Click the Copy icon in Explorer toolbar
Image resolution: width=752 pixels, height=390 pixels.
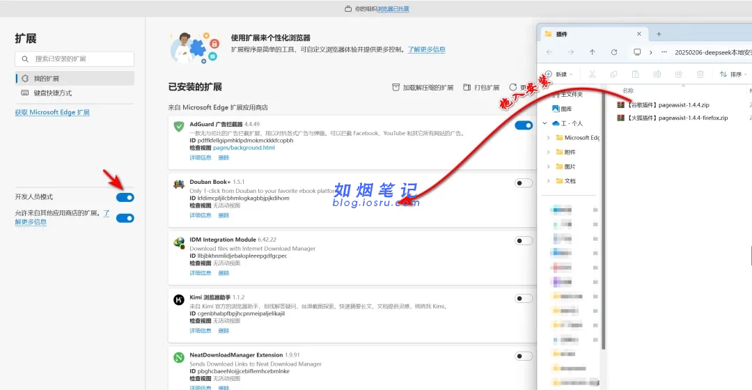pos(614,75)
